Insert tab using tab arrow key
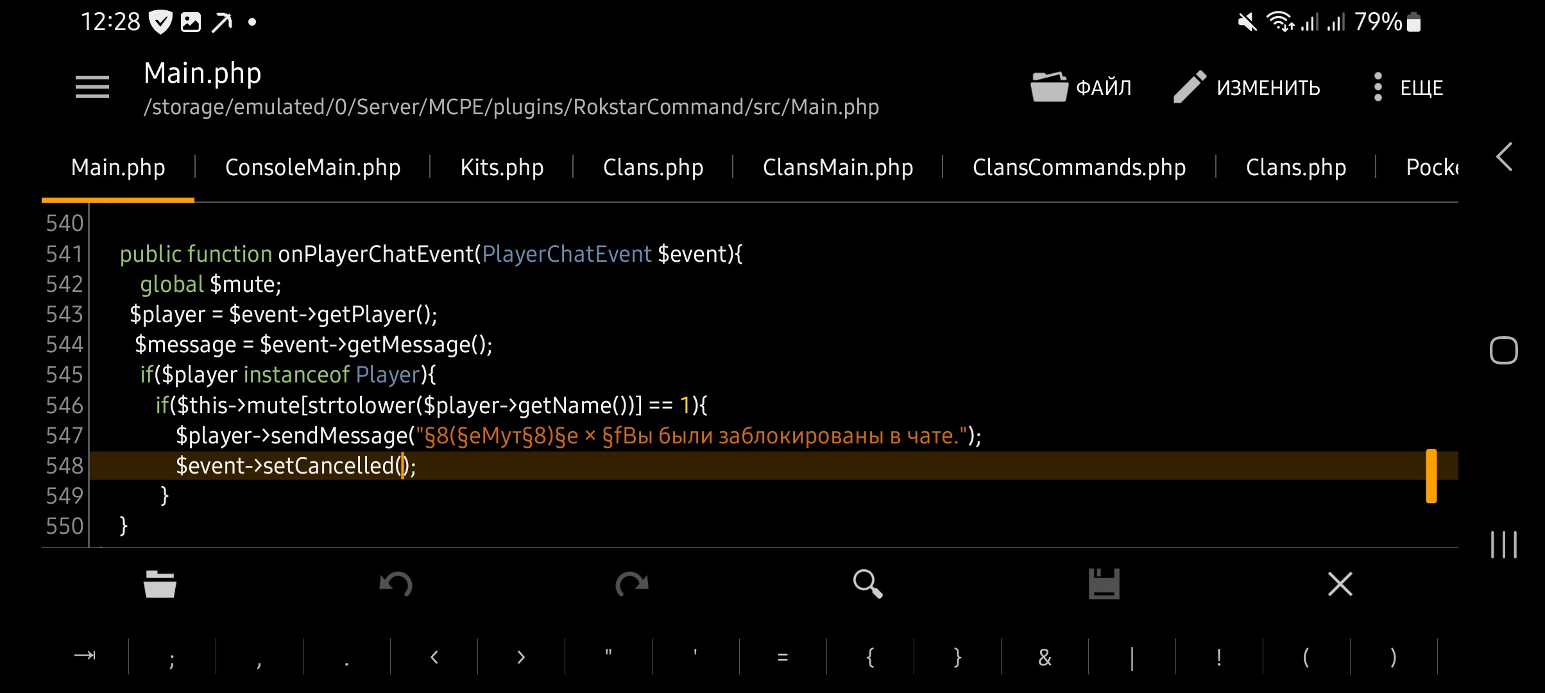Viewport: 1545px width, 693px height. coord(85,656)
